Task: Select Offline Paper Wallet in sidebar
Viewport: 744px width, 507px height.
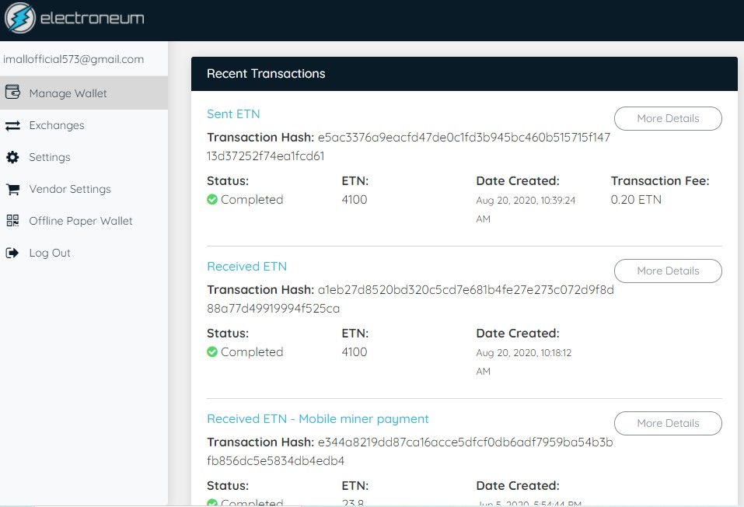Action: click(x=83, y=221)
